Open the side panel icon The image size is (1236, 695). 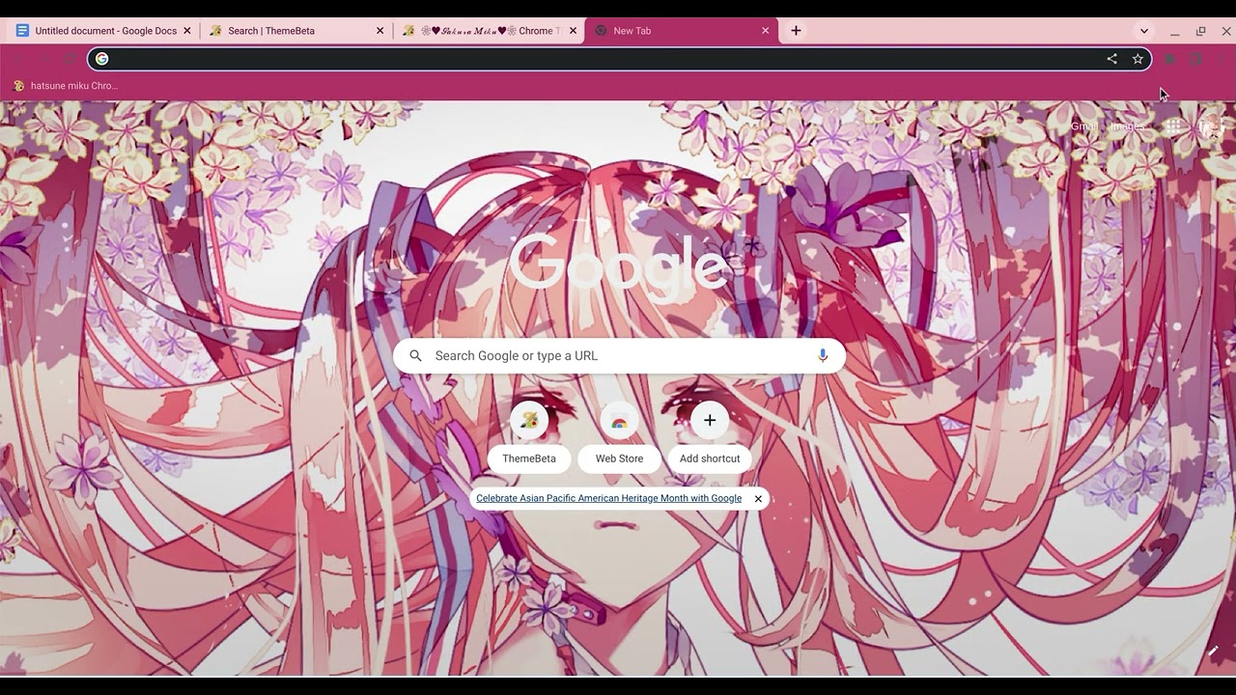1196,59
